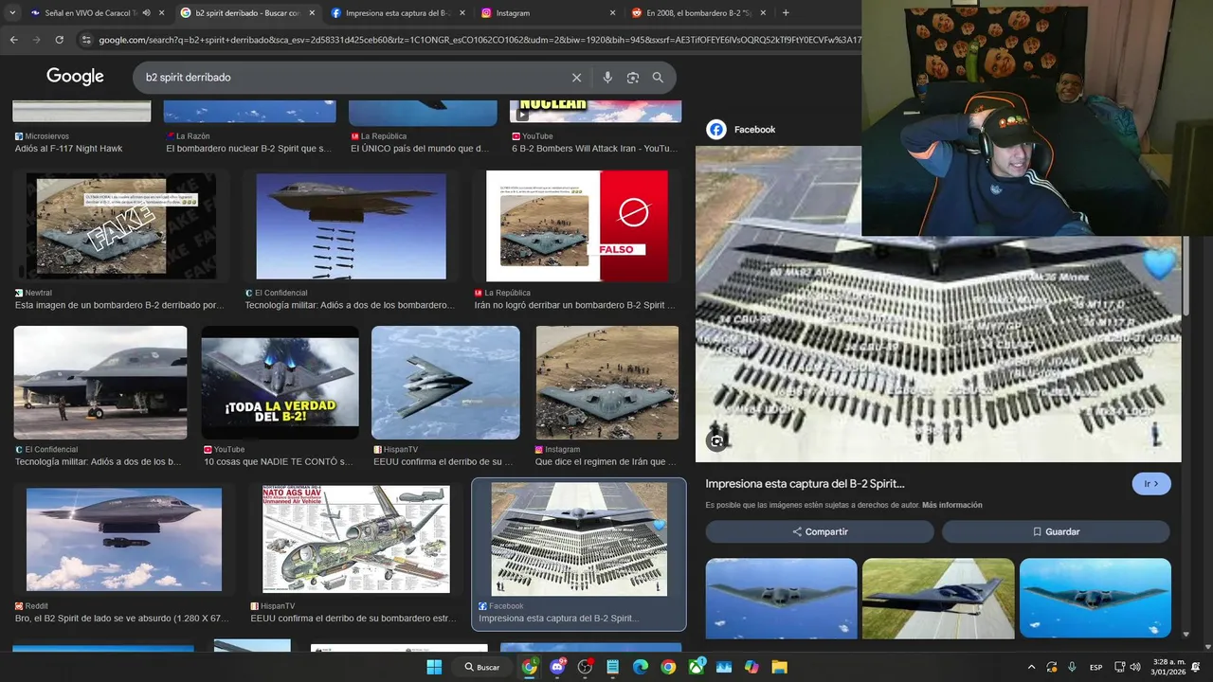The height and width of the screenshot is (682, 1213).
Task: Open the tab search dropdown arrow
Action: click(11, 13)
